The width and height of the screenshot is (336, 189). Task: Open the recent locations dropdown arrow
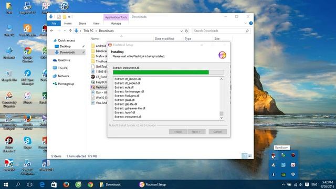point(65,31)
